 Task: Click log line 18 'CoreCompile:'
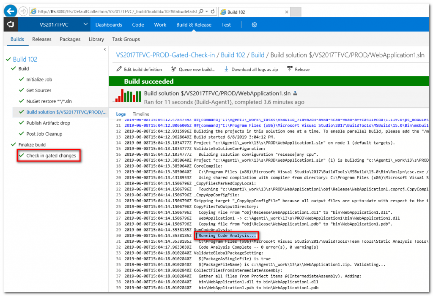point(208,166)
